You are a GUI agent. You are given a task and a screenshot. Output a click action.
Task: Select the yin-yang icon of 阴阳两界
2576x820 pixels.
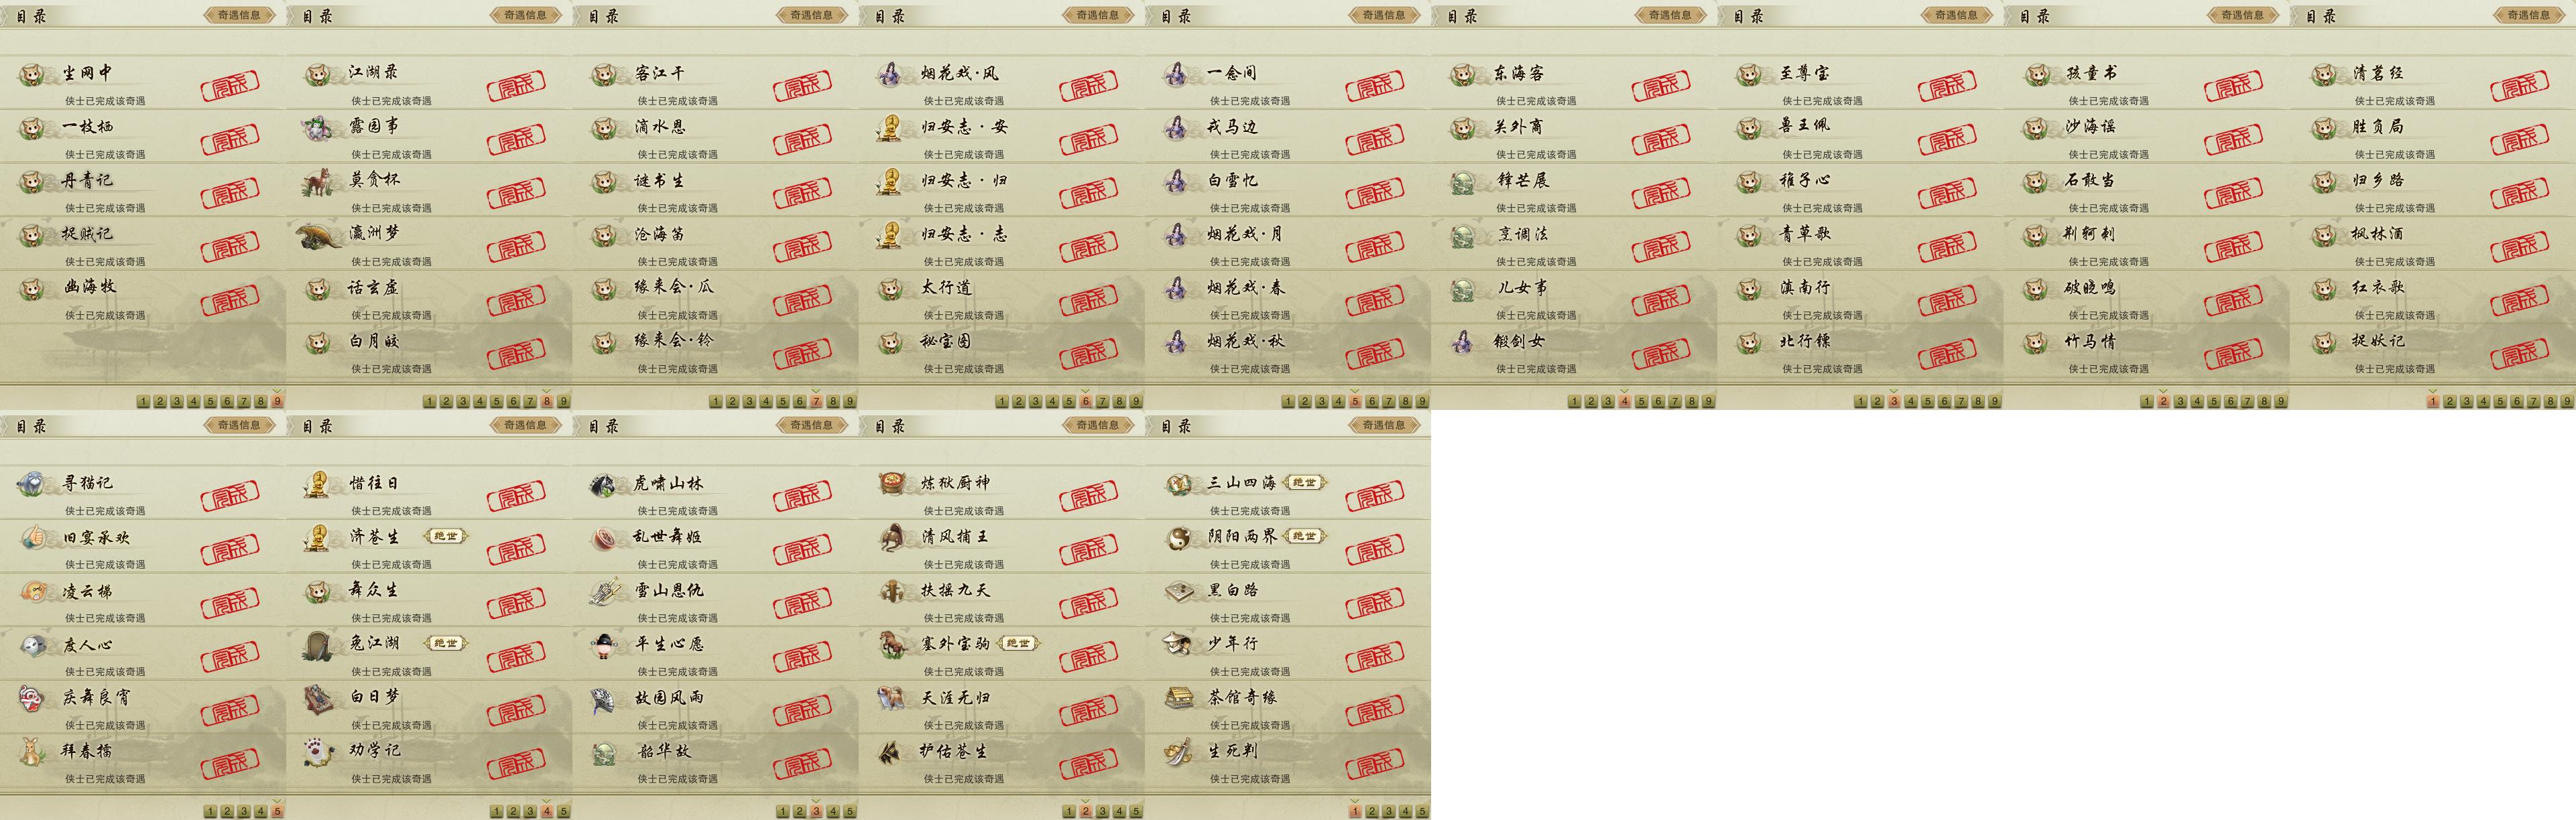(1178, 538)
